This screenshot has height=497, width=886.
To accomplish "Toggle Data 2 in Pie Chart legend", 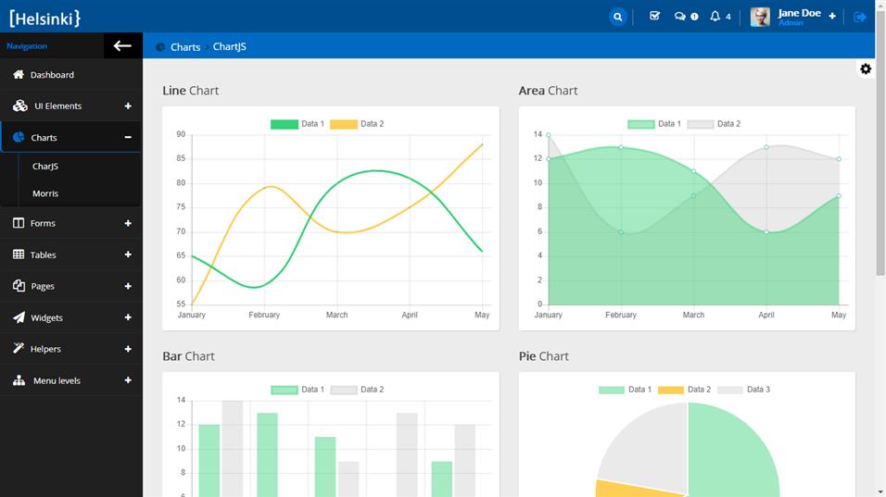I will [684, 390].
